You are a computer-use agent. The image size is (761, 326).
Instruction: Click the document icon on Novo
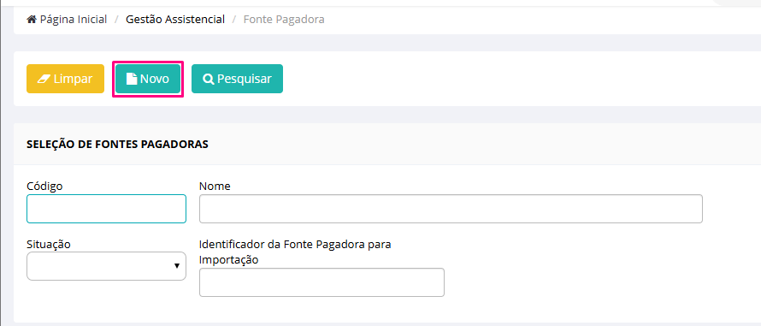pyautogui.click(x=131, y=79)
